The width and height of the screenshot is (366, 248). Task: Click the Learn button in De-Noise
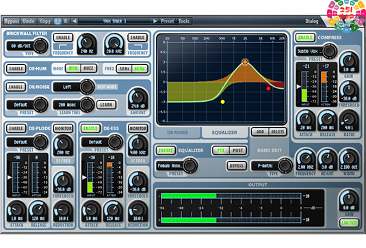pos(106,105)
